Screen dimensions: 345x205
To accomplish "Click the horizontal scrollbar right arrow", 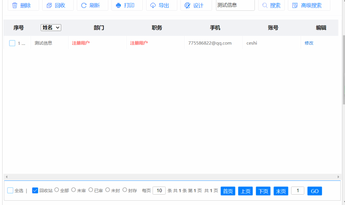I will [338, 177].
